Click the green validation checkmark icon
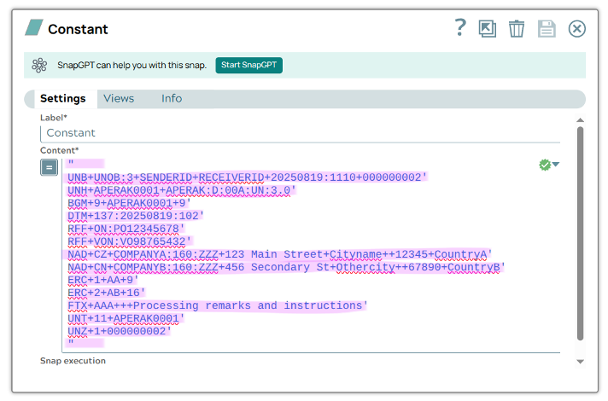The width and height of the screenshot is (608, 401). coord(545,165)
